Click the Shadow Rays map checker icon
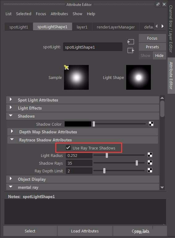 (150, 162)
